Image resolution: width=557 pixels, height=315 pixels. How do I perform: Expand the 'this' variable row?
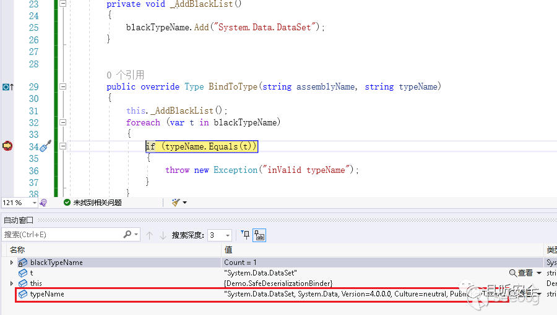(x=12, y=283)
